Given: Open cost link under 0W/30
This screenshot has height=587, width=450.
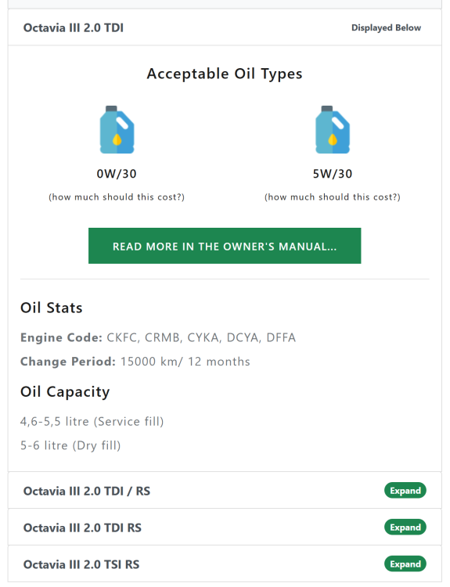Looking at the screenshot, I should point(117,197).
